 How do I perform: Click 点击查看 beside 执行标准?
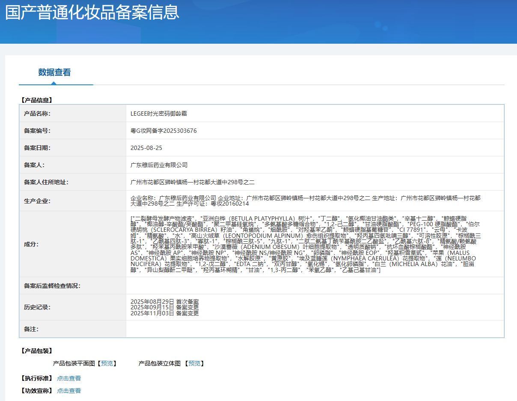(69, 378)
